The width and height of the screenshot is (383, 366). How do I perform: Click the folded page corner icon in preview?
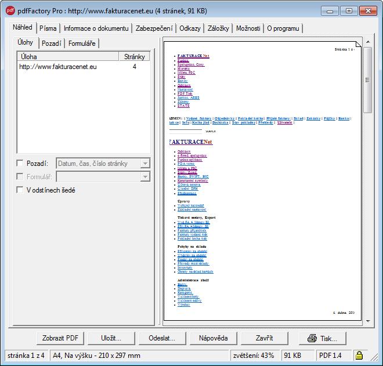tap(358, 44)
